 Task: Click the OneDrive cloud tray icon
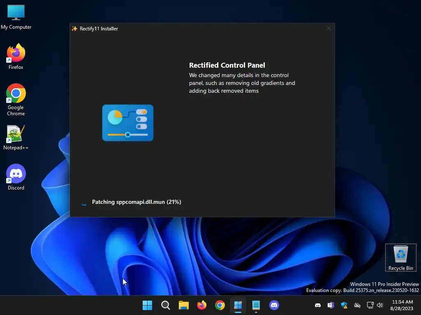(x=357, y=305)
